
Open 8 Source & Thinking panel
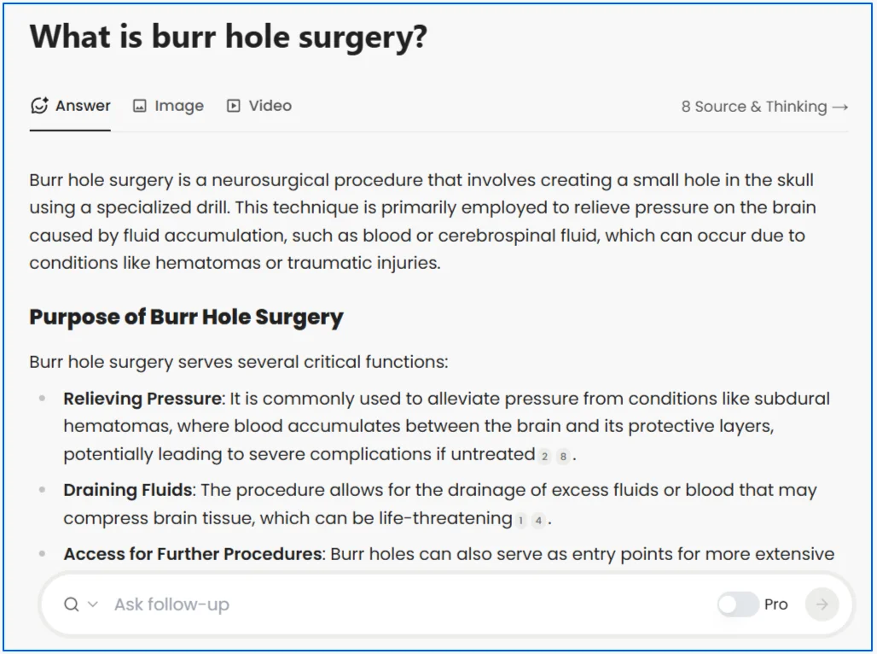(x=764, y=107)
